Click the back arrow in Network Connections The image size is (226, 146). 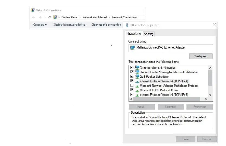(x=34, y=17)
